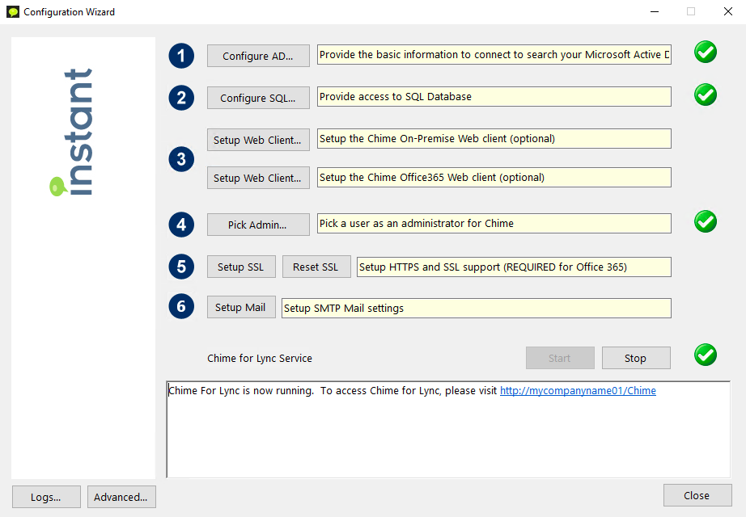Click the 'Pick a user as an administrator' field
The height and width of the screenshot is (517, 746).
tap(494, 223)
